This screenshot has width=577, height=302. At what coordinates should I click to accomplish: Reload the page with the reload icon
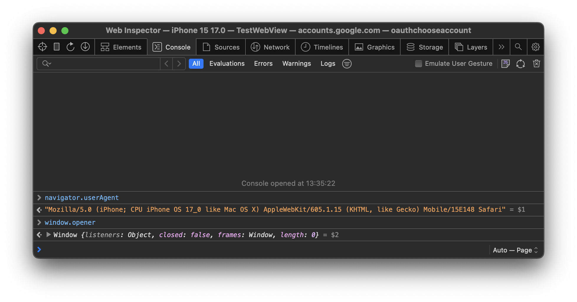click(71, 47)
